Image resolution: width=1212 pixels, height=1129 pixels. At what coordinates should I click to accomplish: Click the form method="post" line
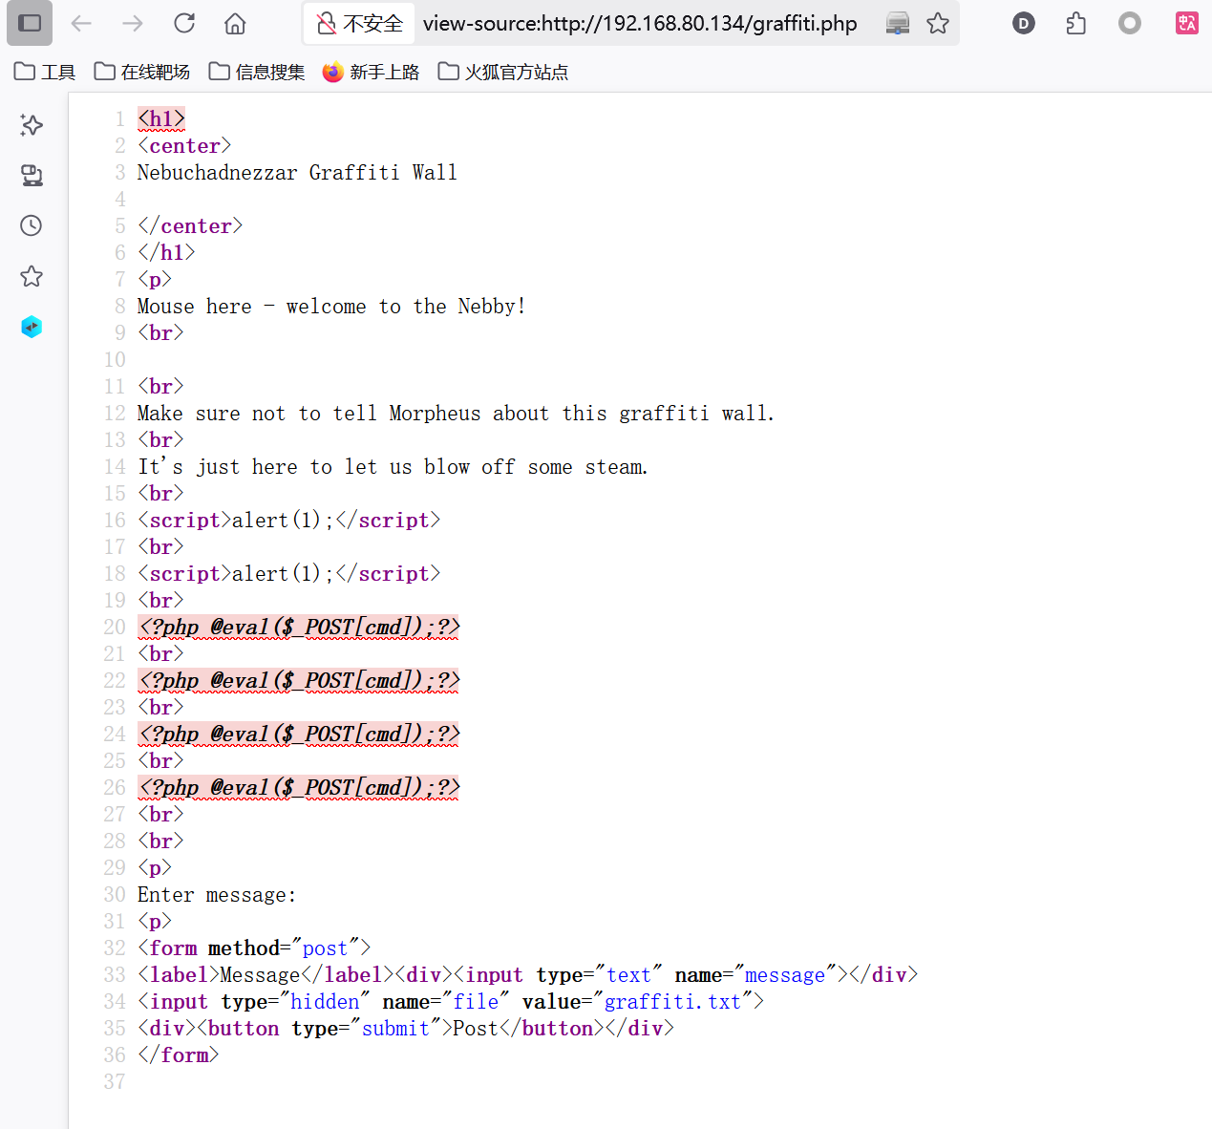(x=254, y=948)
